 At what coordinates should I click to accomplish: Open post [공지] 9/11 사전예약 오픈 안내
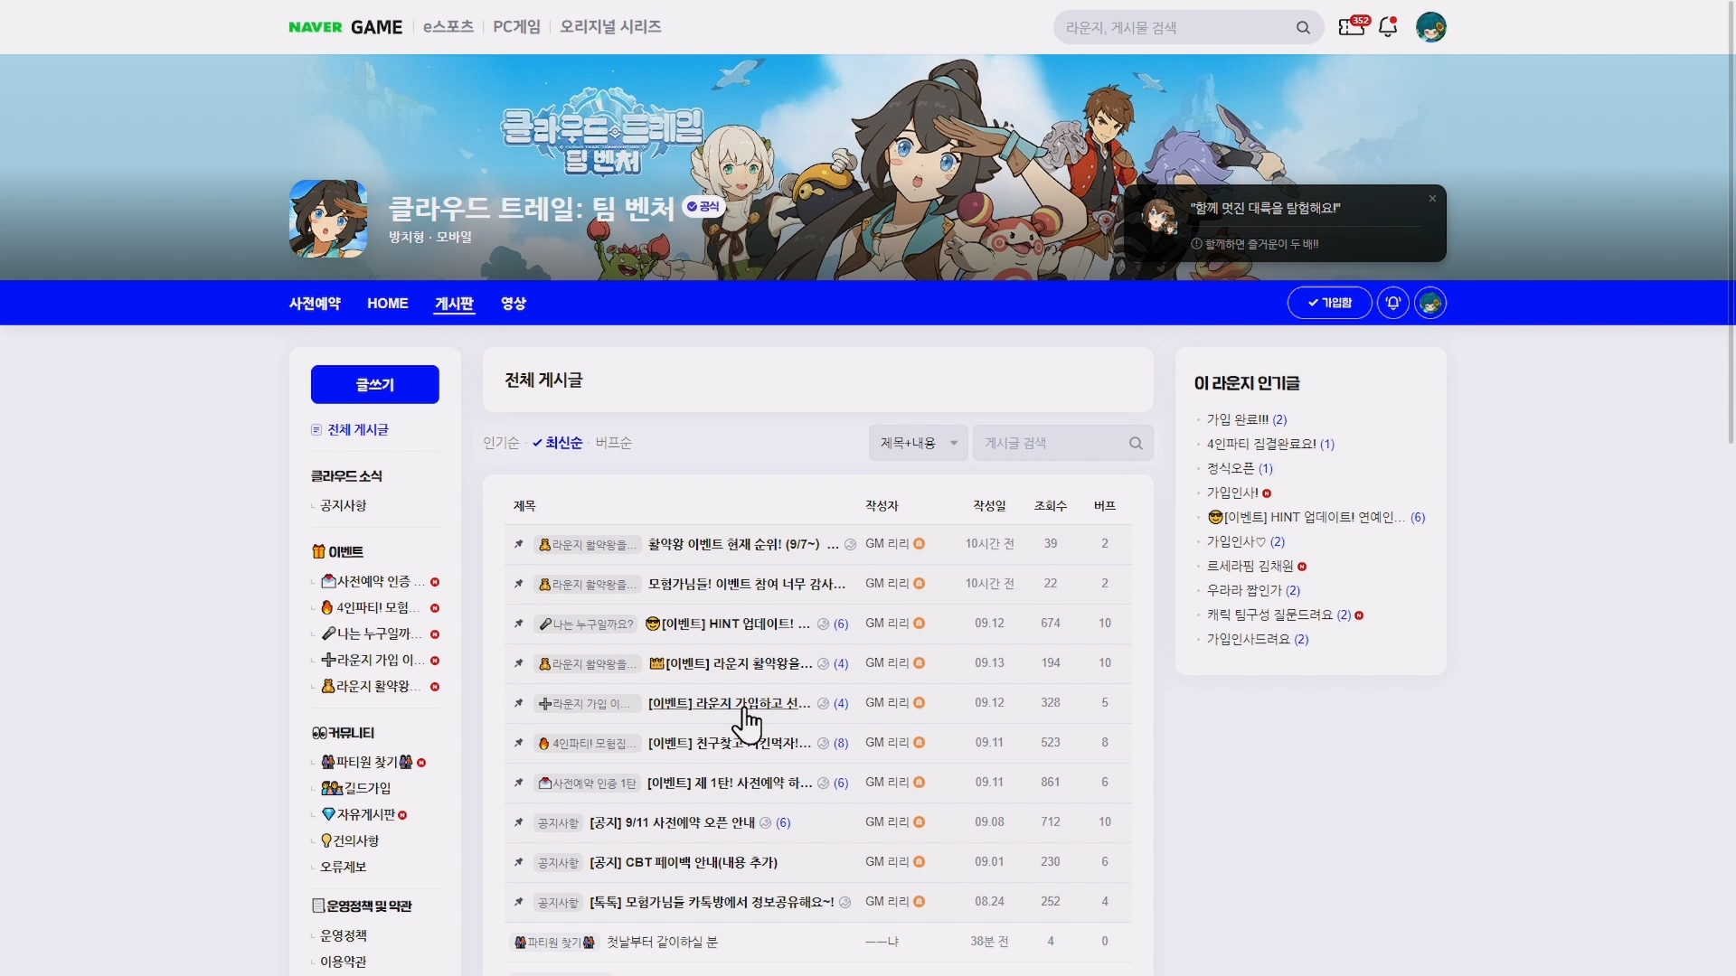click(x=672, y=823)
